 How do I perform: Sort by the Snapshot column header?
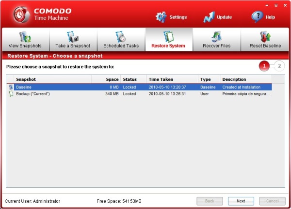52,79
